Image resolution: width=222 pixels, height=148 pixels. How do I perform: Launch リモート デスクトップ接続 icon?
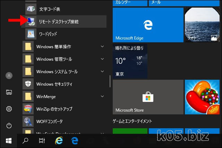coord(31,21)
